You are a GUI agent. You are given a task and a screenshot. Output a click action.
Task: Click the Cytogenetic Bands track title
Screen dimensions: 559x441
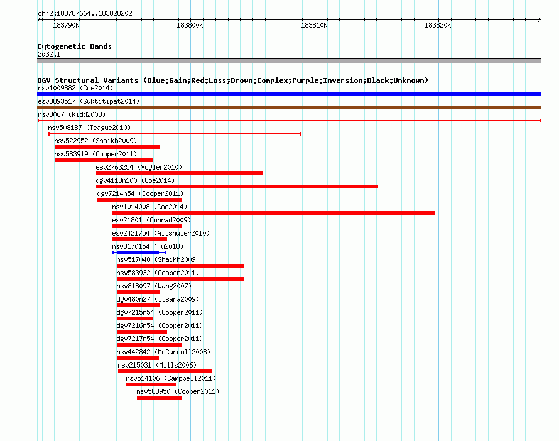[x=75, y=46]
